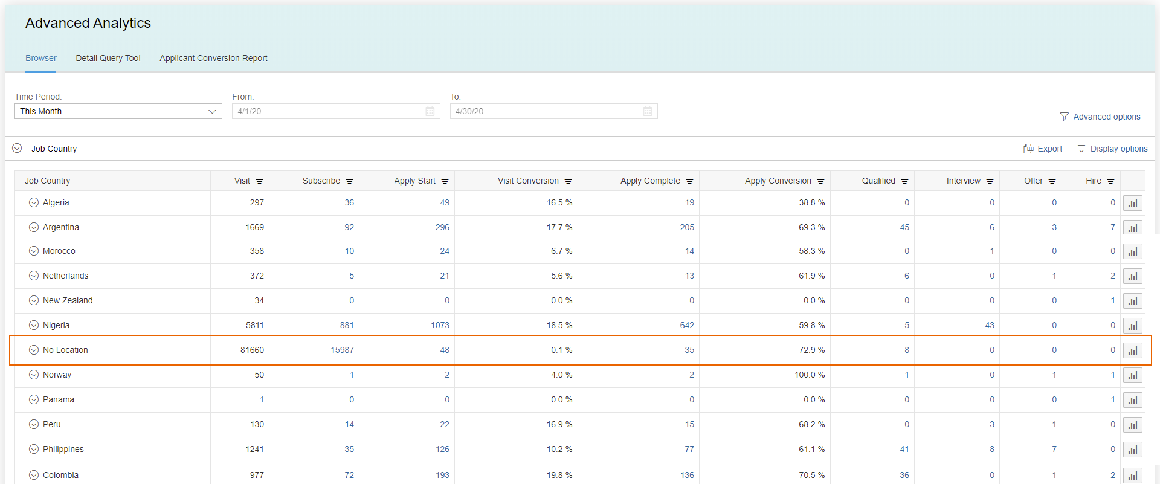Image resolution: width=1160 pixels, height=484 pixels.
Task: Click the Apply Conversion column sort icon
Action: pos(820,181)
